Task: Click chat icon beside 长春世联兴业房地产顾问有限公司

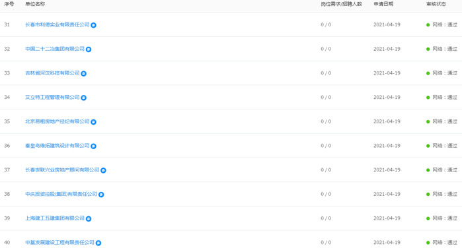Action: point(103,170)
